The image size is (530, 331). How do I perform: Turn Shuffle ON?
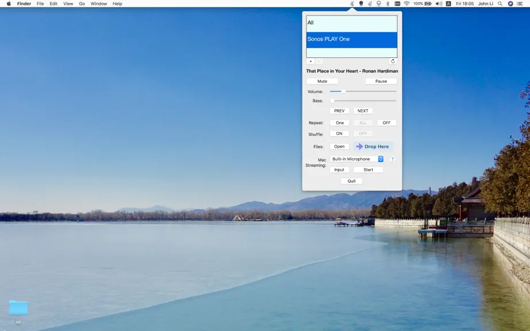(x=339, y=134)
